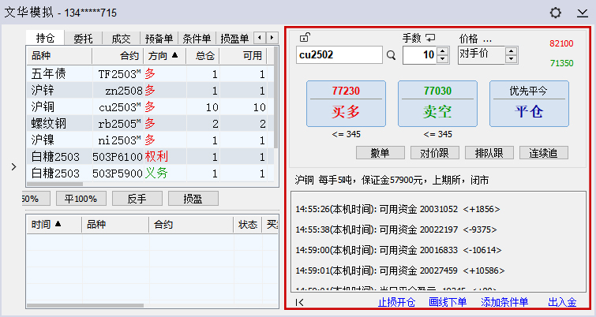Click log entry at 14:59:00
The image size is (596, 317).
click(x=399, y=250)
